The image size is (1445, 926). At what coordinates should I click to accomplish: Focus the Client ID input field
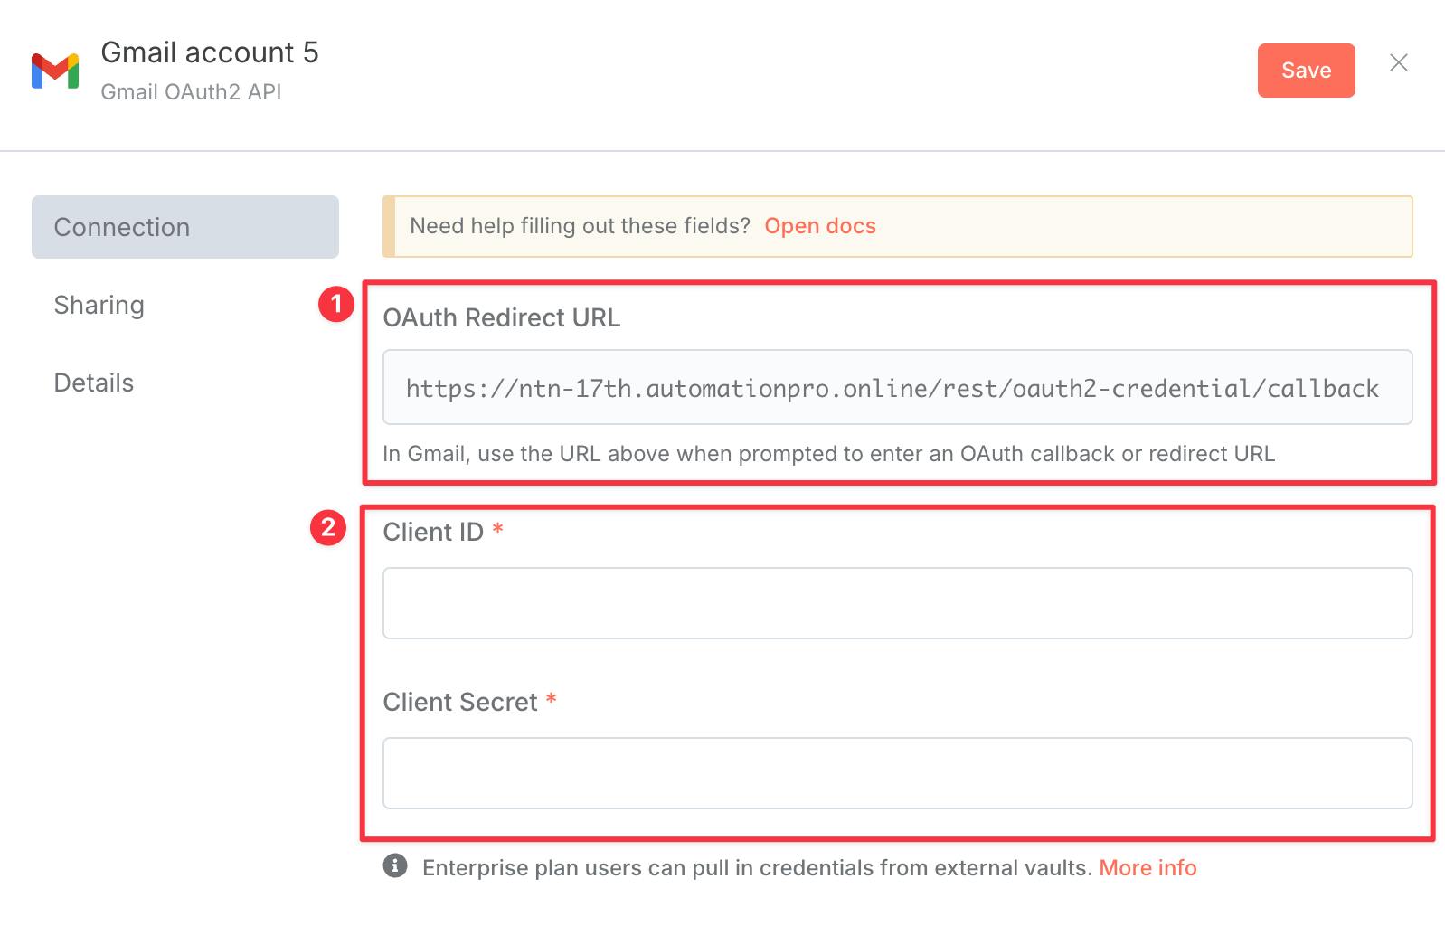click(x=897, y=603)
